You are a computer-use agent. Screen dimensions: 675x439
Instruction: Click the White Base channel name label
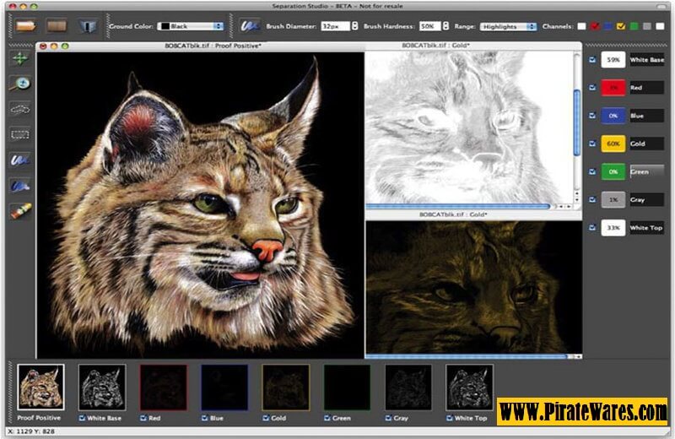[x=646, y=60]
